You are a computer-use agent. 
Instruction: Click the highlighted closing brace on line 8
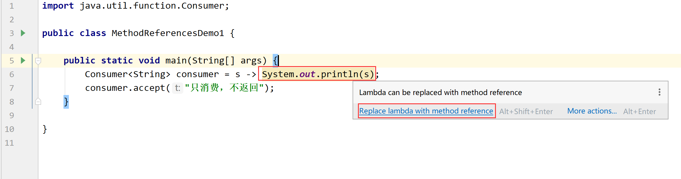[x=66, y=102]
